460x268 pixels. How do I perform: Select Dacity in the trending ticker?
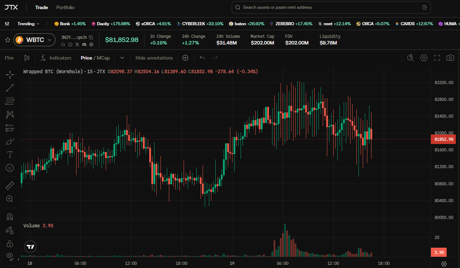(111, 24)
